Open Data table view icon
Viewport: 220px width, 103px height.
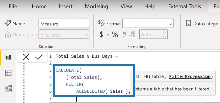pyautogui.click(x=8, y=73)
